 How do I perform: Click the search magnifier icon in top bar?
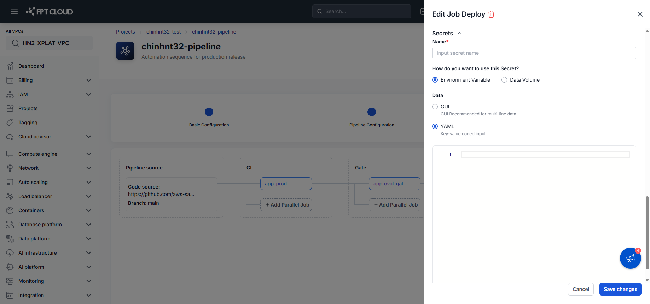320,11
